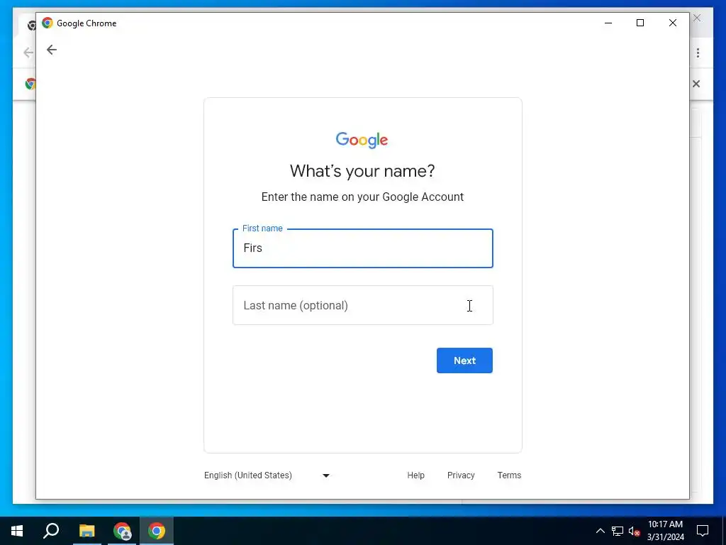
Task: Click the back arrow in the background Chrome window
Action: 28,53
